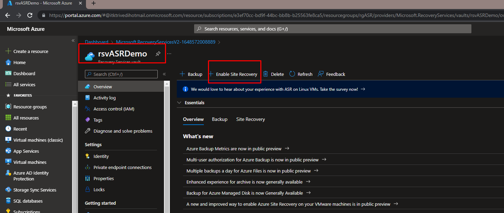Click Enable Site Recovery
Viewport: 504px width, 213px height.
pos(233,74)
